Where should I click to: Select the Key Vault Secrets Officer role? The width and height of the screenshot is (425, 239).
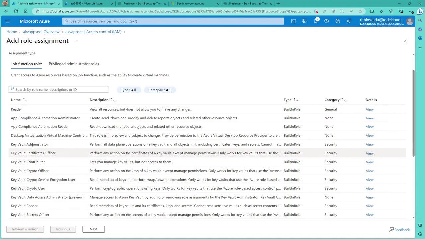tap(208, 215)
